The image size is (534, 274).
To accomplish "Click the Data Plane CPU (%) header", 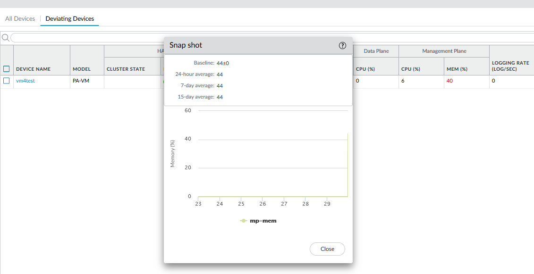I will click(365, 69).
